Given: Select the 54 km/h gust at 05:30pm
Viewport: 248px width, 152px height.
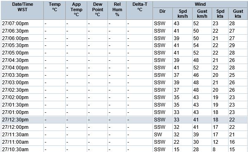Looking at the screenshot, I should coord(196,45).
